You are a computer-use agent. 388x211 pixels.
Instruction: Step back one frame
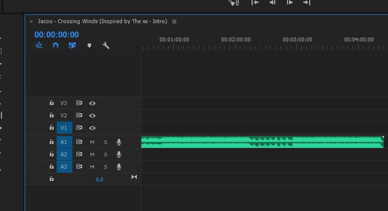(x=272, y=2)
